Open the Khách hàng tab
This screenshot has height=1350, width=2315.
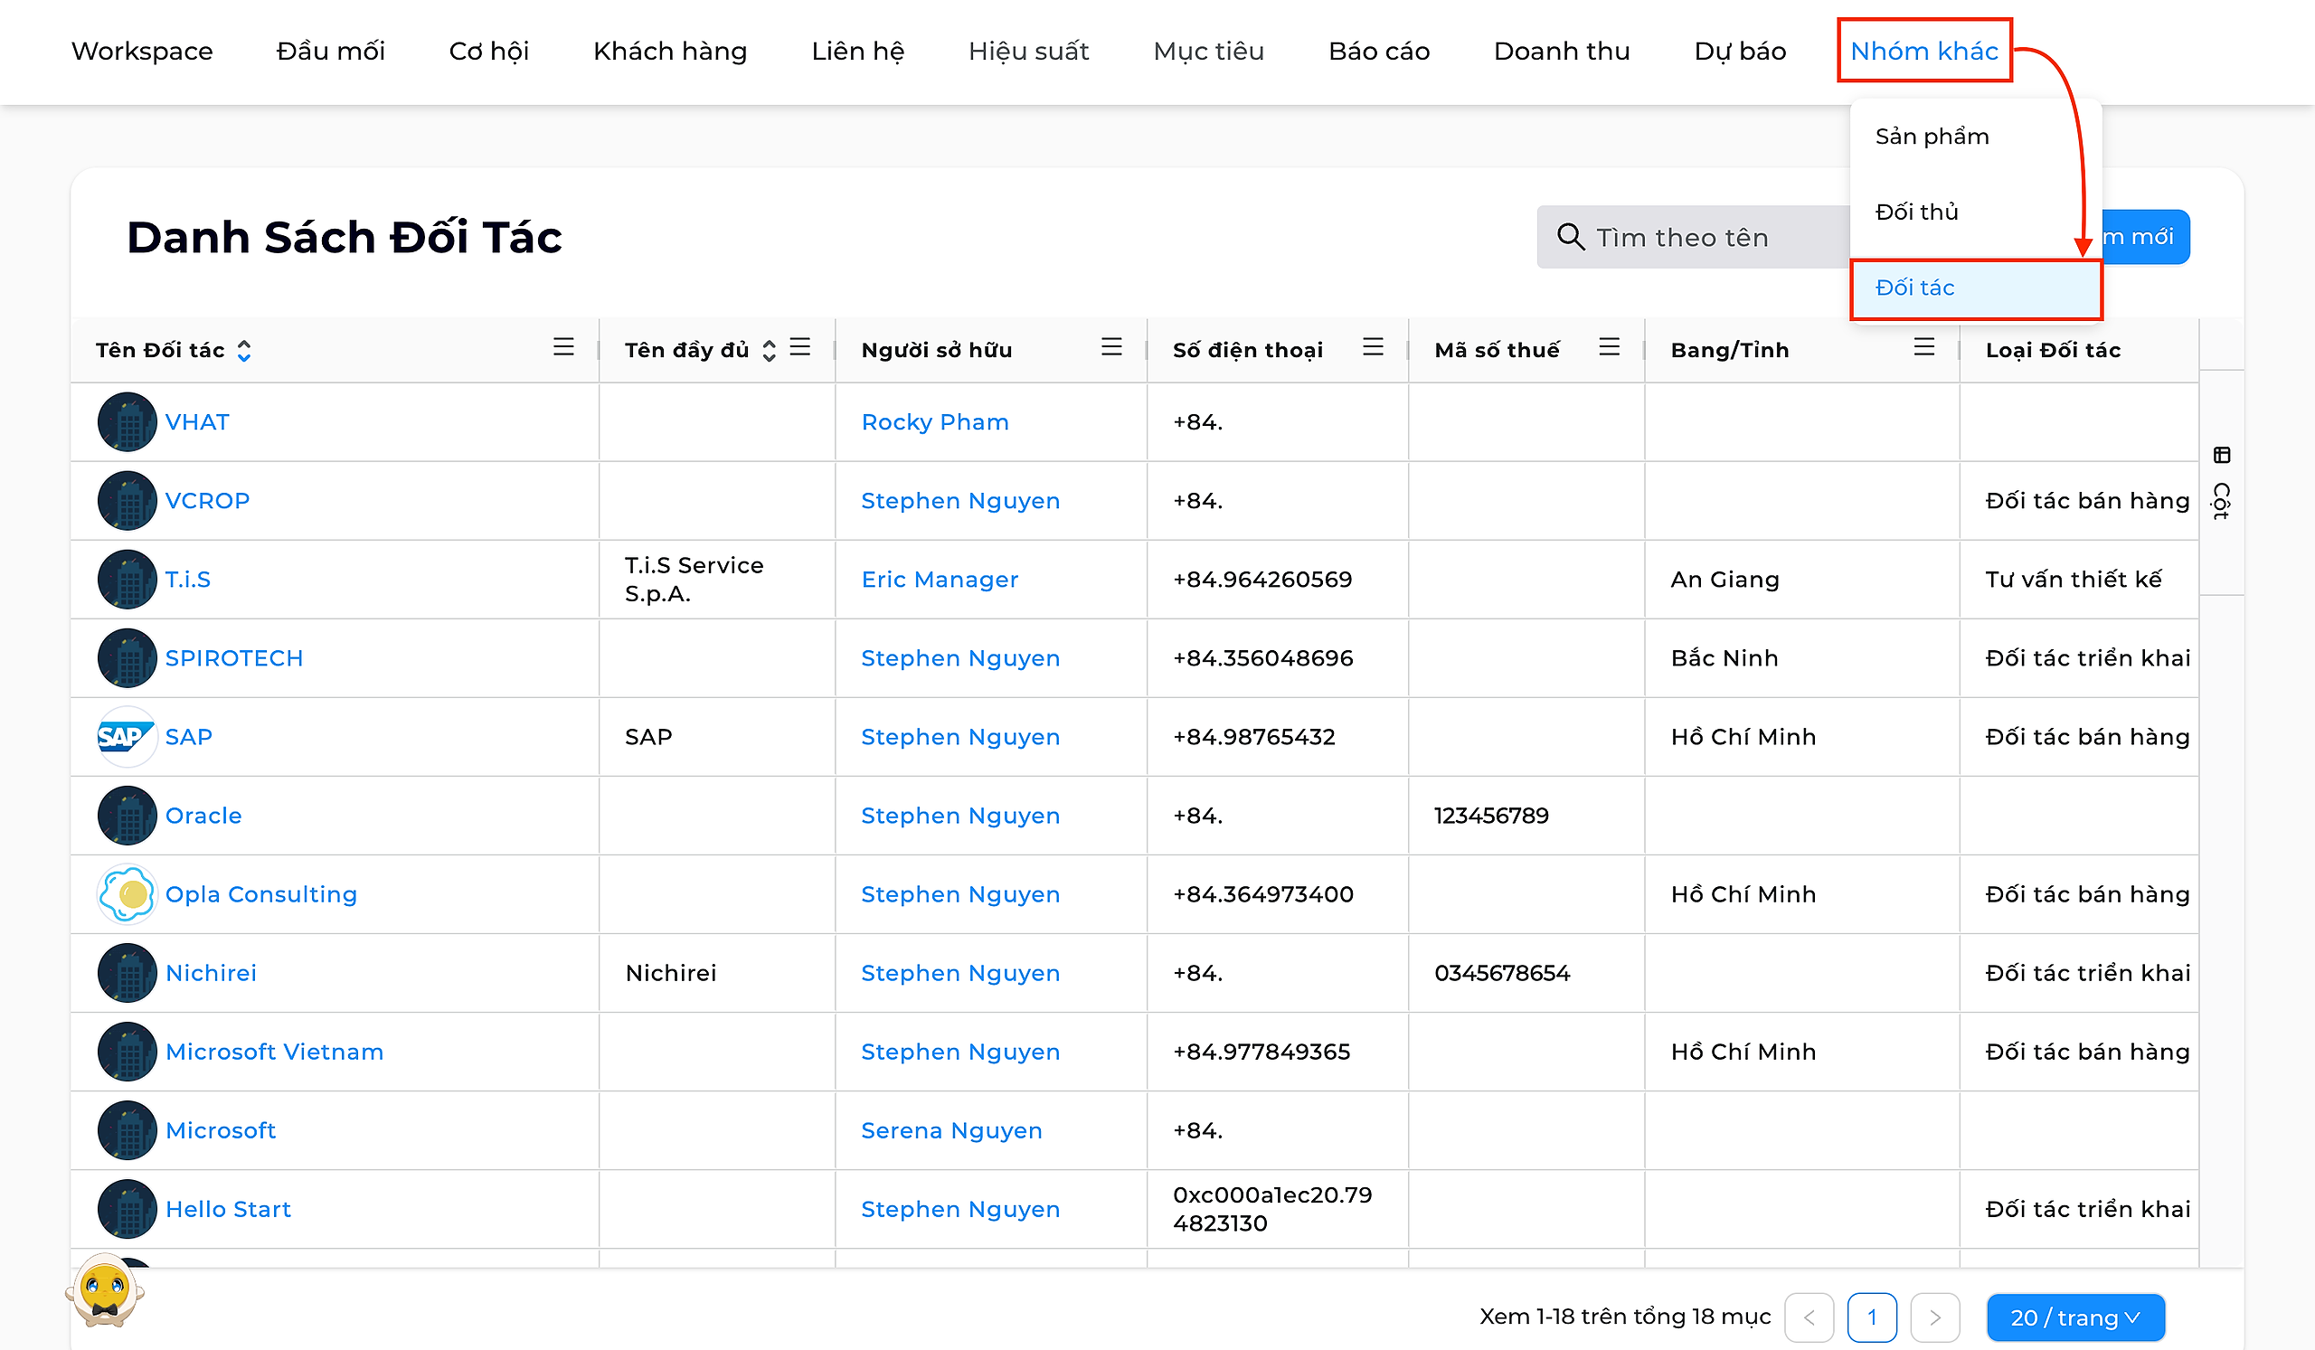(670, 51)
